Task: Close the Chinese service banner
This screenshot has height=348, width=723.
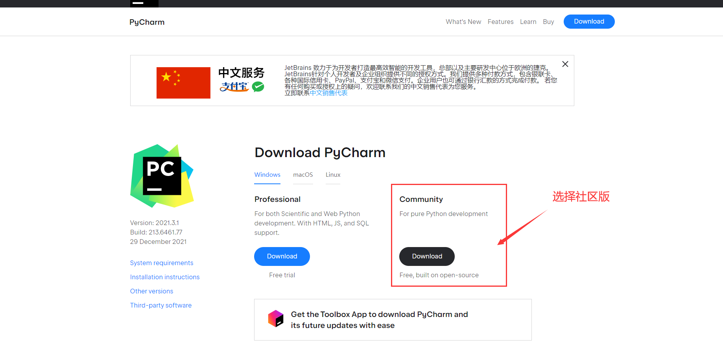Action: pyautogui.click(x=565, y=64)
